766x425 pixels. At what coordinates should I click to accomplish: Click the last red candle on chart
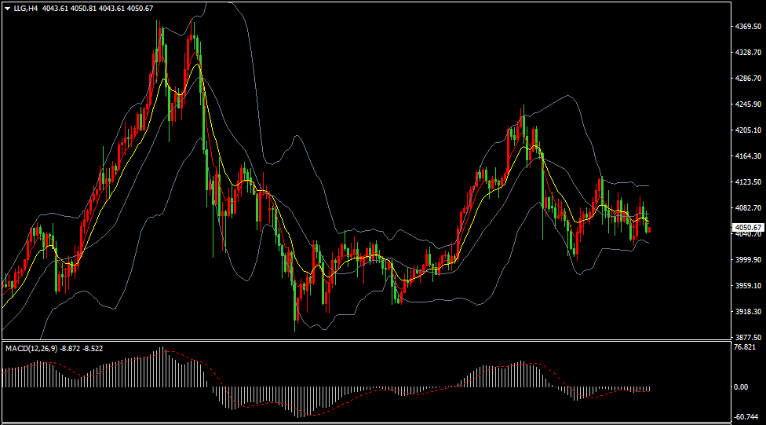pos(649,229)
